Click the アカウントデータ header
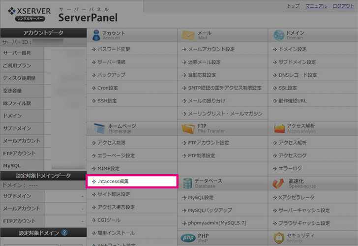 (x=43, y=33)
